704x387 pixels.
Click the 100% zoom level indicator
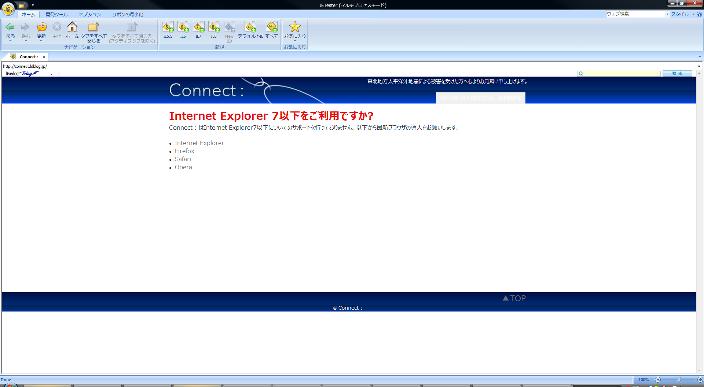pyautogui.click(x=643, y=380)
